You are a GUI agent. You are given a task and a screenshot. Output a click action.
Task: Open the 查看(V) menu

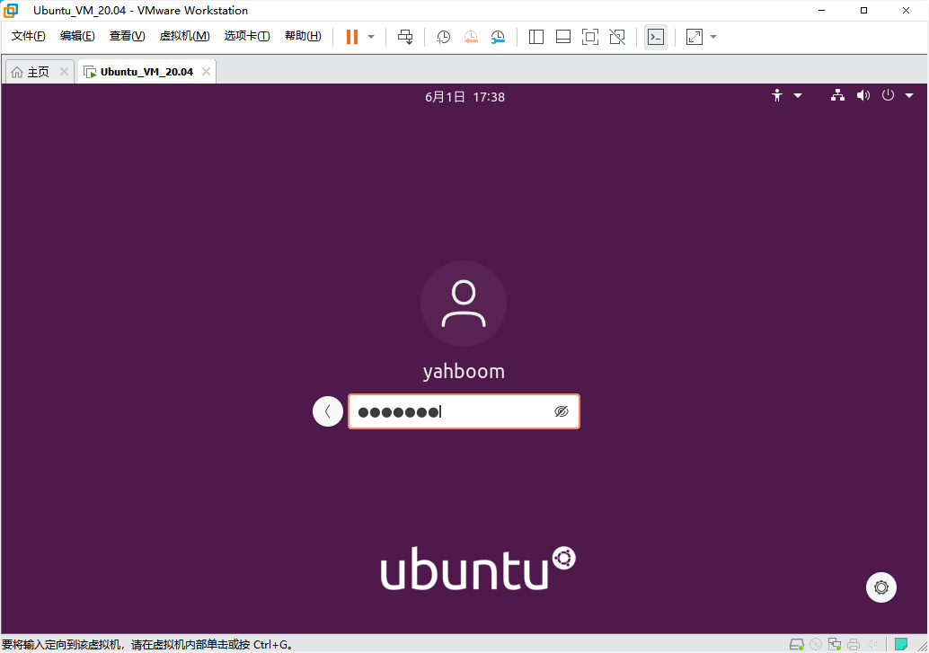128,36
